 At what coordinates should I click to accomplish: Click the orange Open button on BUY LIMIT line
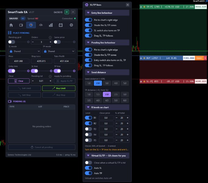(x=199, y=58)
